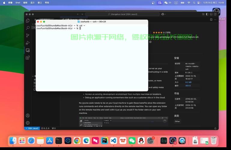
Task: Open Finder from the Dock
Action: click(13, 141)
